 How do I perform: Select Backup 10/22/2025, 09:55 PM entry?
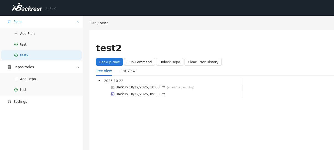point(140,94)
